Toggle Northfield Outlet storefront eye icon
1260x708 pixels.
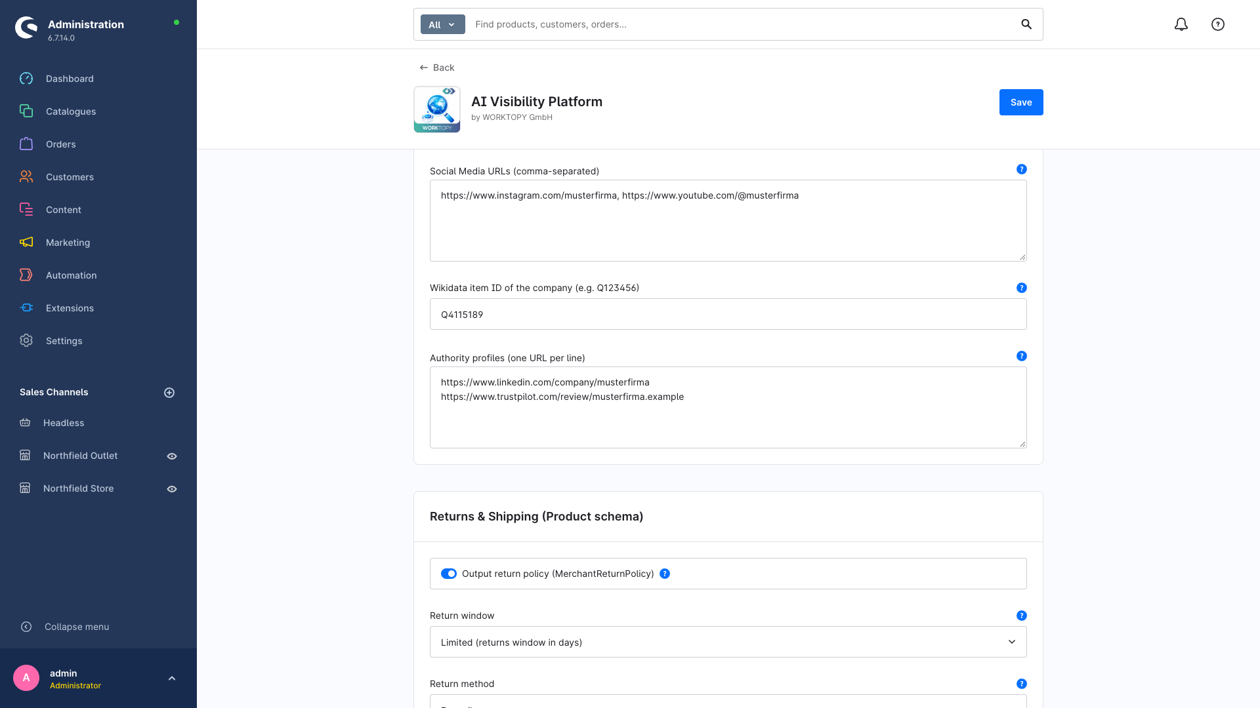[172, 456]
